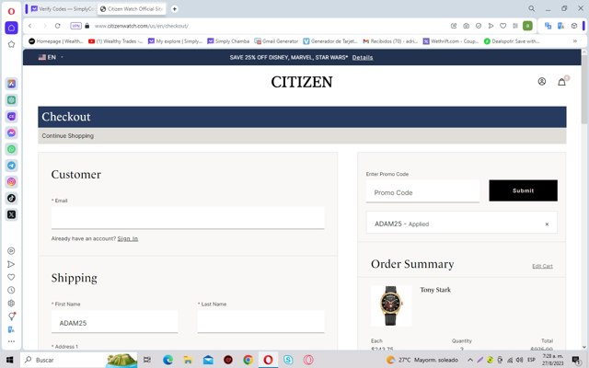Image resolution: width=589 pixels, height=368 pixels.
Task: Click First Name field containing ADAM25
Action: tap(114, 321)
